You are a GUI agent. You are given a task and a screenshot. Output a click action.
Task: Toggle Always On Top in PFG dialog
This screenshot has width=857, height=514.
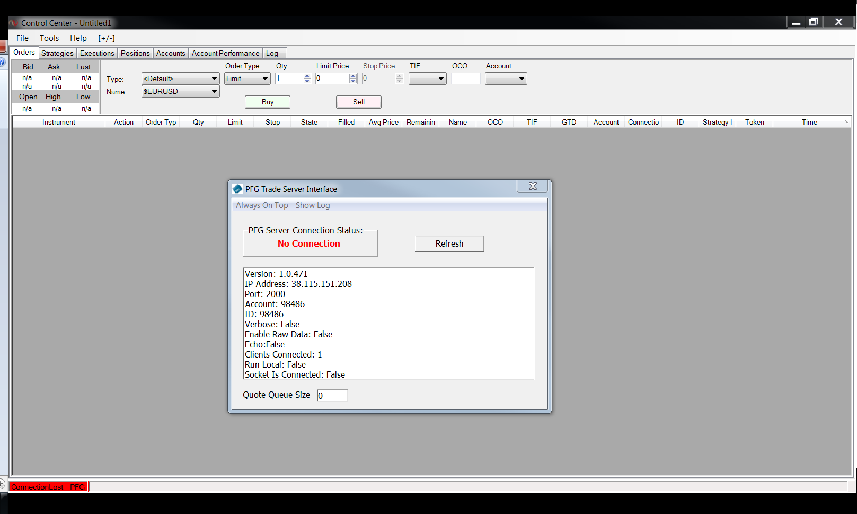262,205
